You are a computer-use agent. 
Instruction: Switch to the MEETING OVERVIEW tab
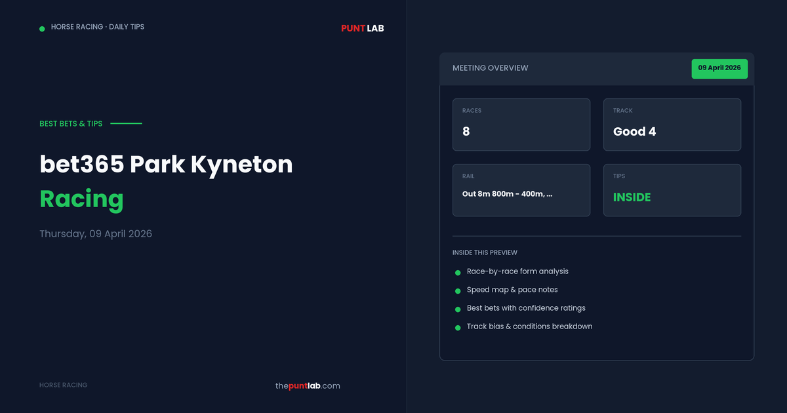coord(489,68)
